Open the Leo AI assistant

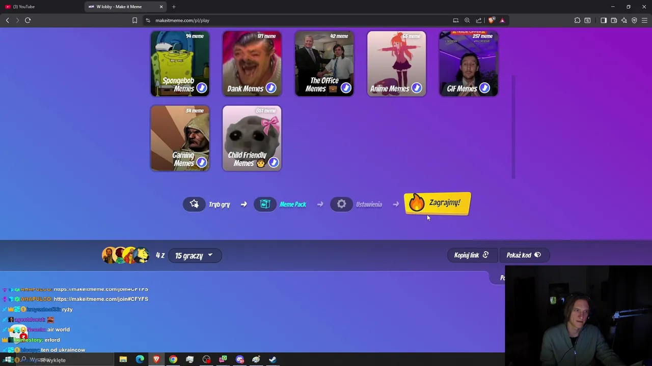click(x=624, y=20)
